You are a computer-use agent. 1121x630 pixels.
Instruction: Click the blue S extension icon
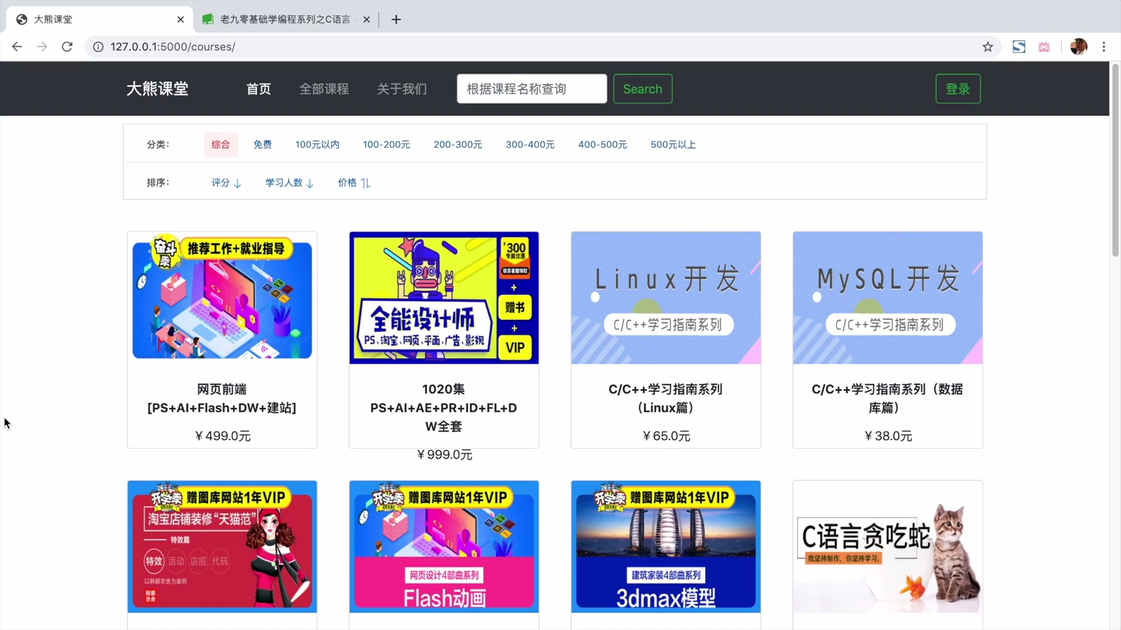[x=1019, y=47]
